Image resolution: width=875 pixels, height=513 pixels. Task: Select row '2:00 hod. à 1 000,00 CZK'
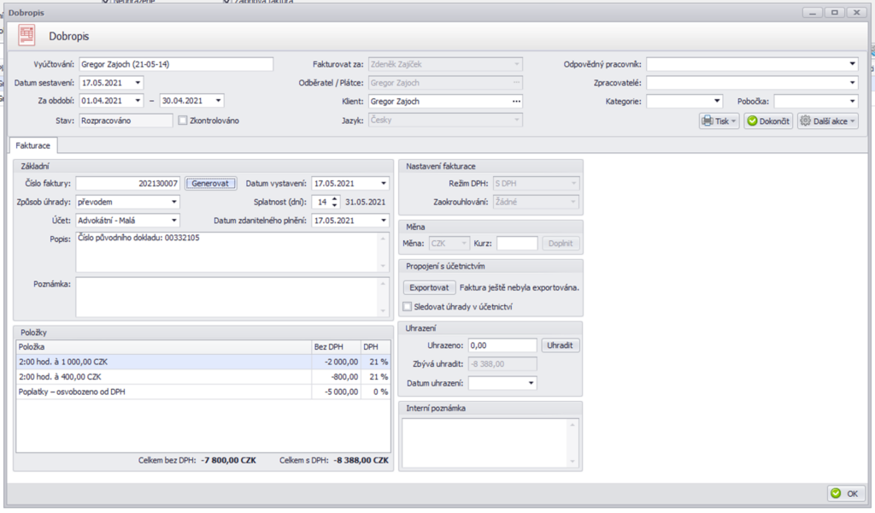[203, 362]
